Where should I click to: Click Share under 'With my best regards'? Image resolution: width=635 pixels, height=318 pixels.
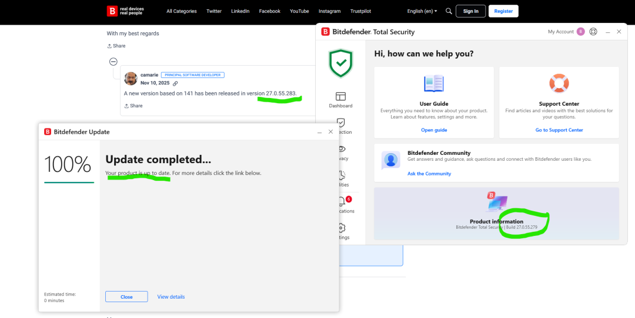point(116,46)
